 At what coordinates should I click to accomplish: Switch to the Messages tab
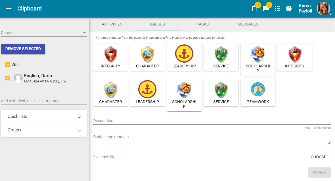point(248,24)
